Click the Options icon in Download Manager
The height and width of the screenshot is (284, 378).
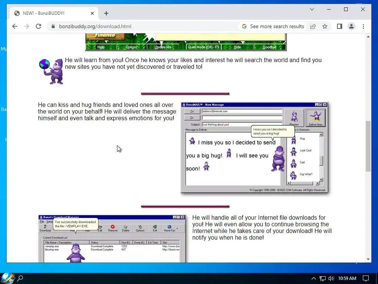(x=140, y=228)
